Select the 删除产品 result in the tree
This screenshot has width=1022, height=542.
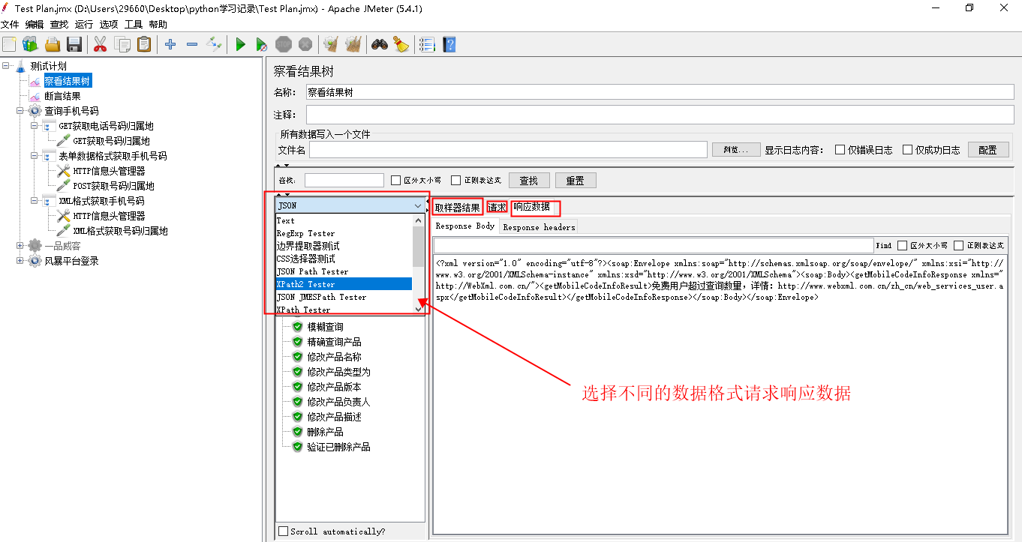[x=325, y=432]
